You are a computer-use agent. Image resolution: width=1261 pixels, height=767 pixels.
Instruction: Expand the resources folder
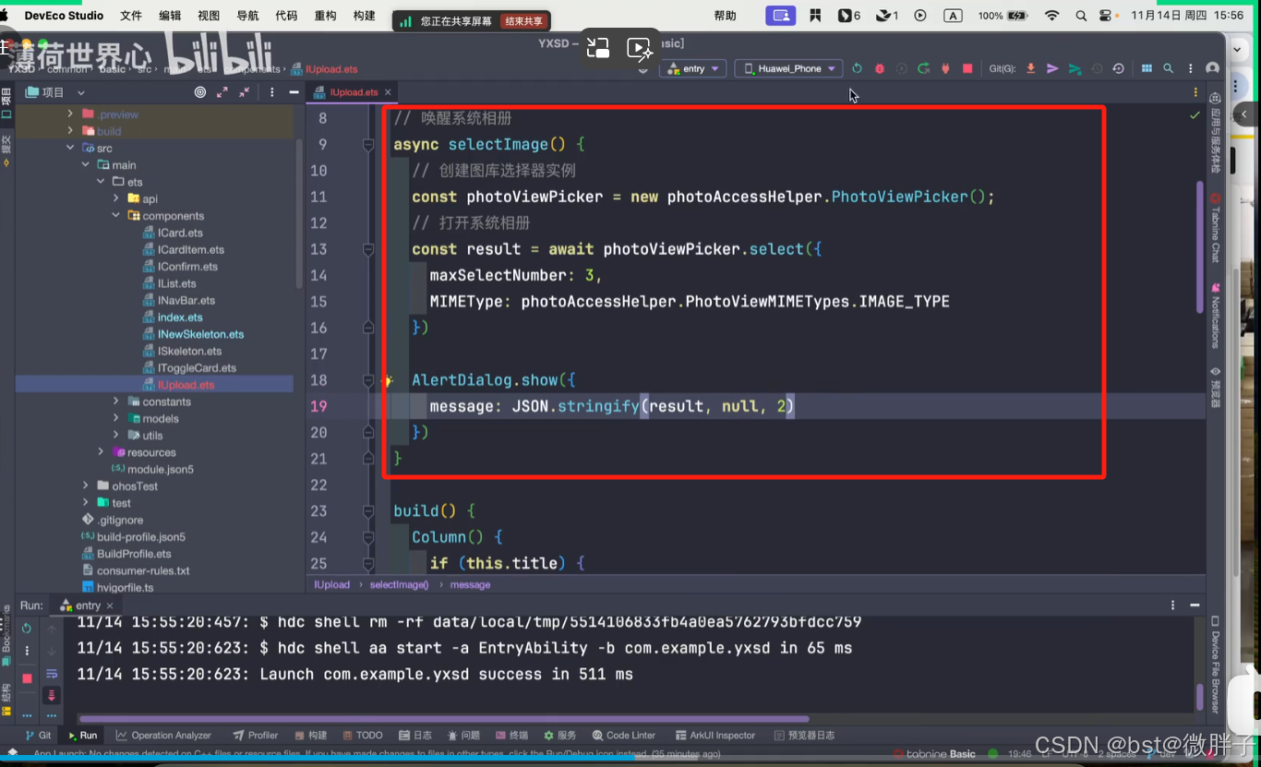pyautogui.click(x=101, y=452)
